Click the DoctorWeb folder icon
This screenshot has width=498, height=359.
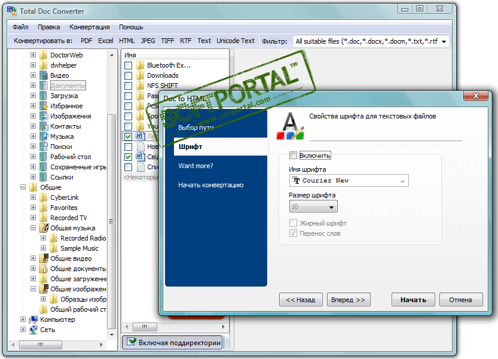(43, 55)
